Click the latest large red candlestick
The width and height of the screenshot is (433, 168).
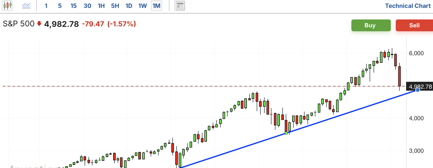399,76
